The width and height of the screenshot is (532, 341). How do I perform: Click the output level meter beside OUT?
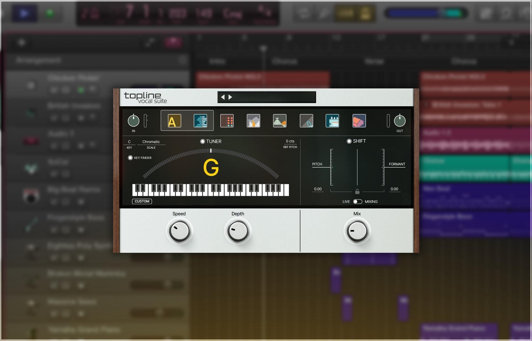388,121
